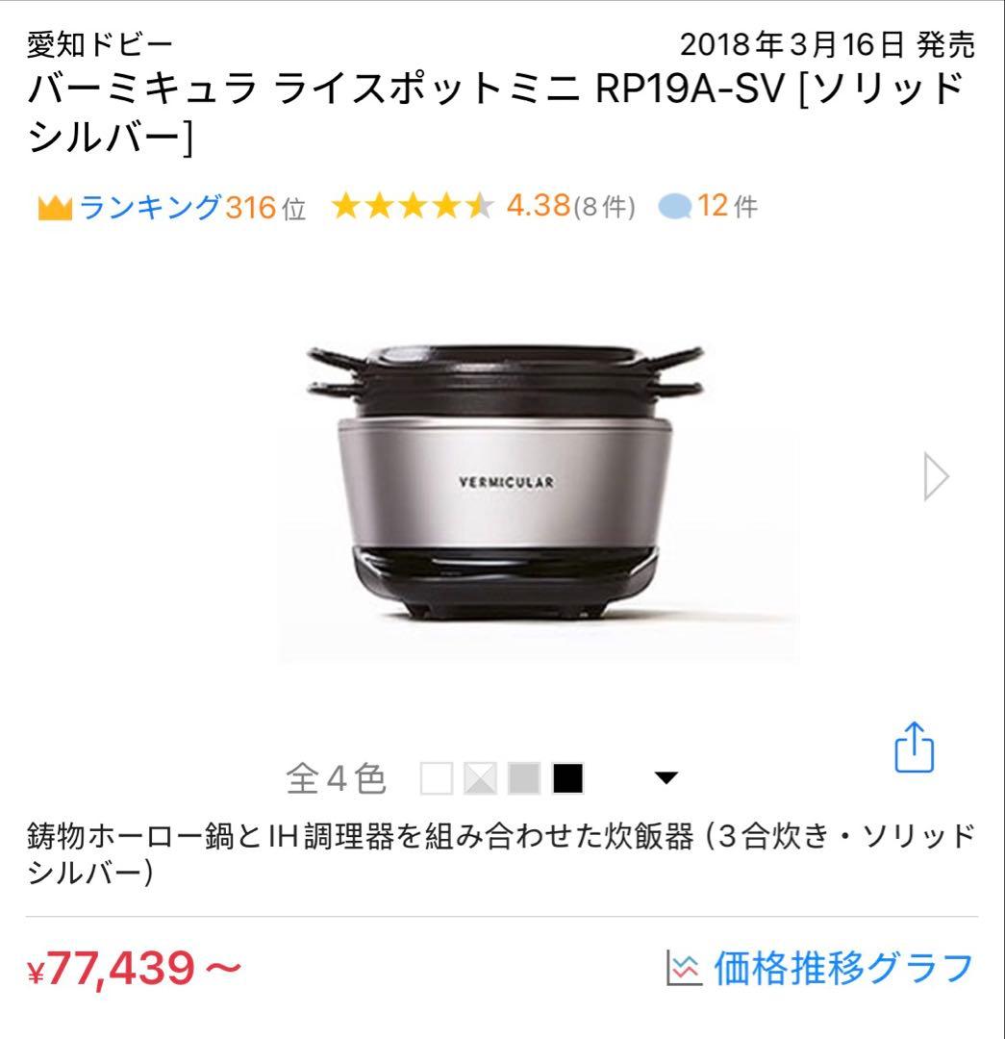Viewport: 1005px width, 1039px height.
Task: Show next product image arrow
Action: pyautogui.click(x=936, y=476)
